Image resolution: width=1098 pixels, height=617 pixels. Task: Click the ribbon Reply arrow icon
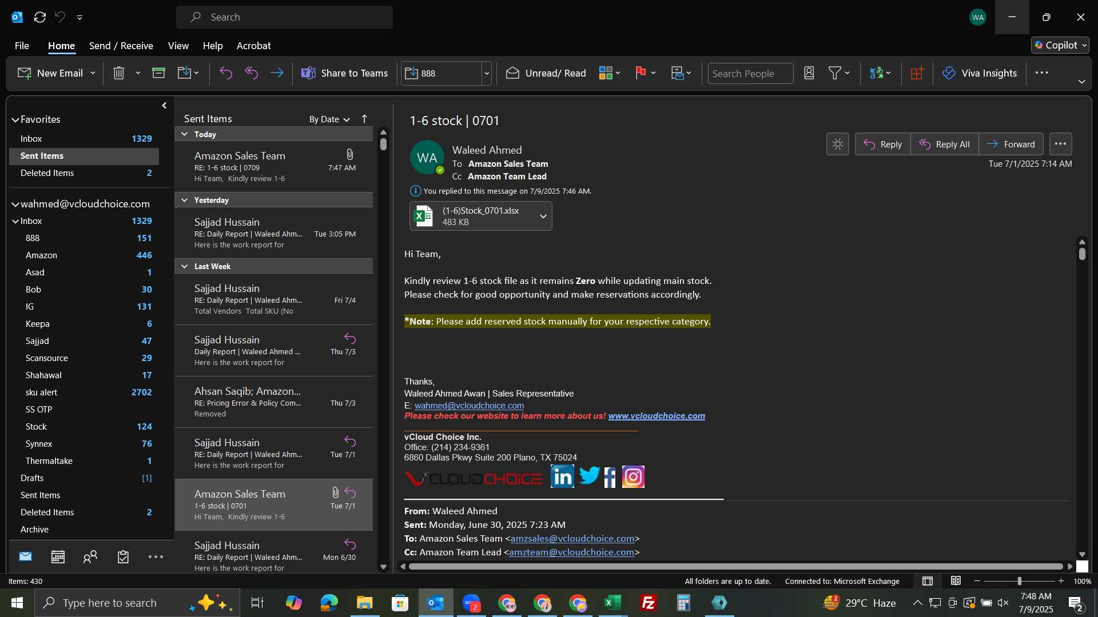226,73
